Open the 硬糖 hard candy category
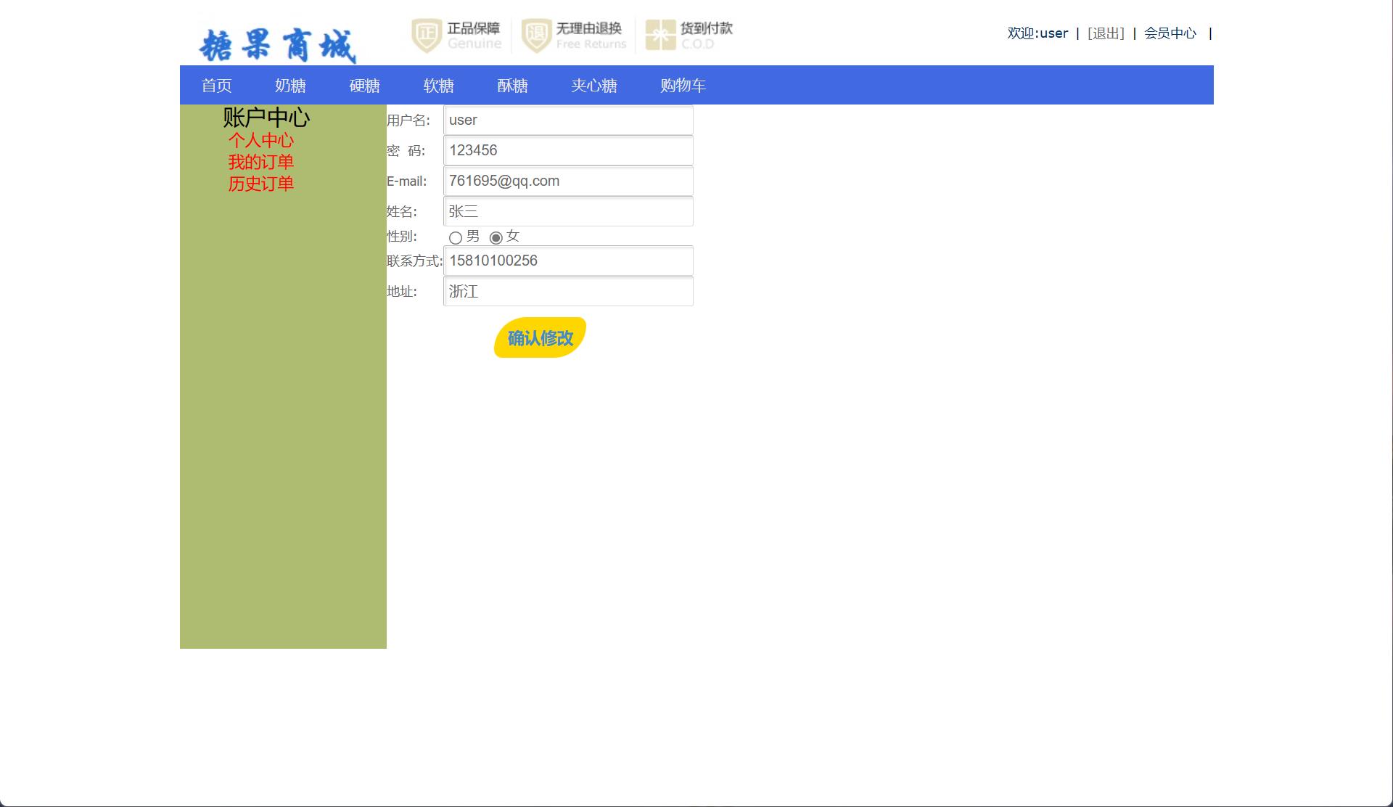The height and width of the screenshot is (807, 1393). [364, 85]
